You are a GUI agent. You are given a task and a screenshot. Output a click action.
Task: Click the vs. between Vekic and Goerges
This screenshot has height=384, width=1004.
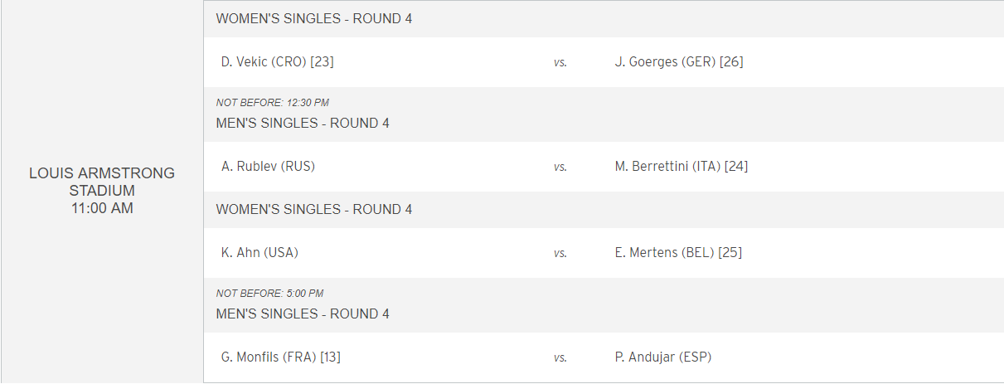pos(560,62)
